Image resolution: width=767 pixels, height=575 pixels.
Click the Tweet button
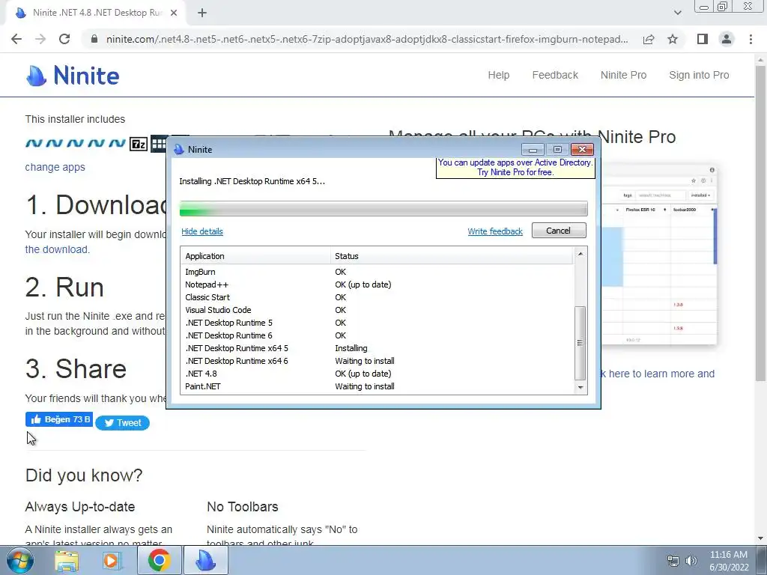pyautogui.click(x=122, y=422)
